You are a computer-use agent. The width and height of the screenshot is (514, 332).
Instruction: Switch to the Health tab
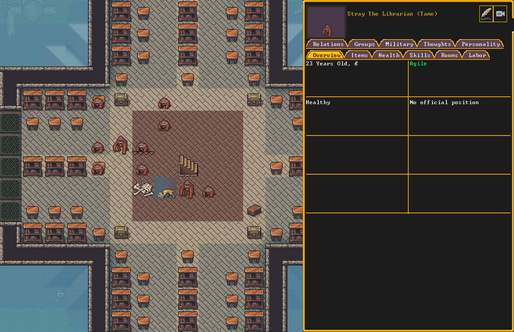pyautogui.click(x=389, y=55)
